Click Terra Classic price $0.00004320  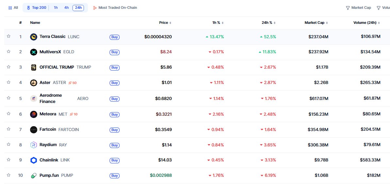(x=158, y=37)
